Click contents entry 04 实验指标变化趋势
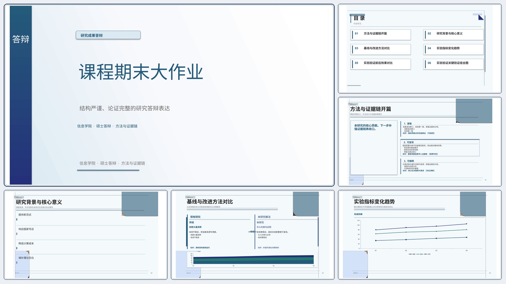Image resolution: width=506 pixels, height=284 pixels. pos(453,49)
